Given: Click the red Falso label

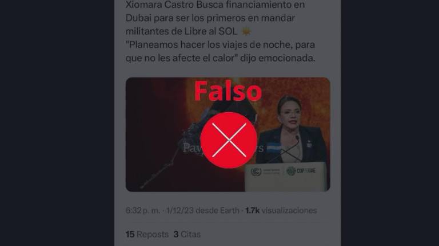Looking at the screenshot, I should point(228,91).
